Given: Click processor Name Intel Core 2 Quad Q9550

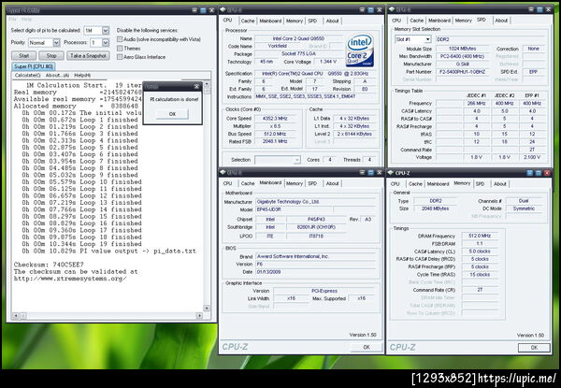Looking at the screenshot, I should coord(298,38).
